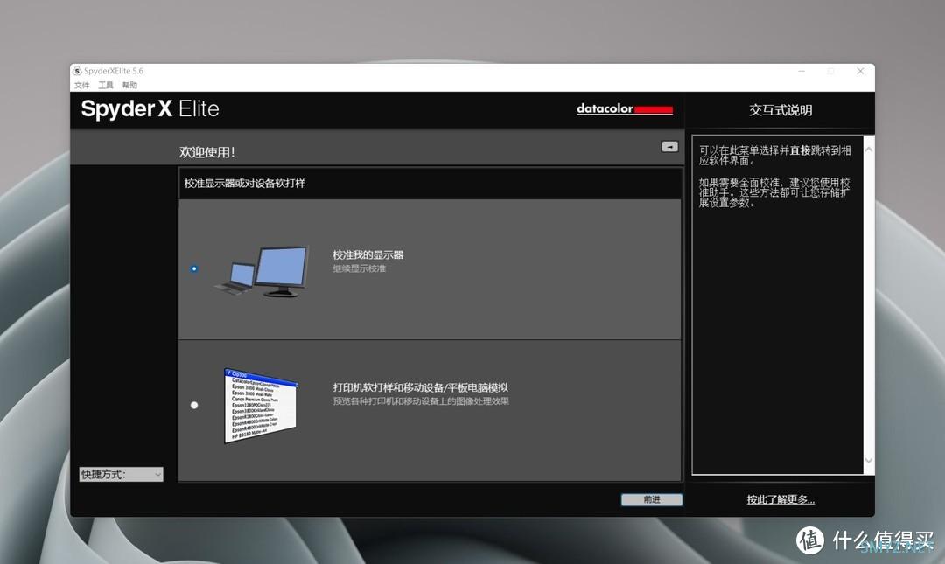Click the 校准显示器或对设备软打样 heading

(245, 183)
